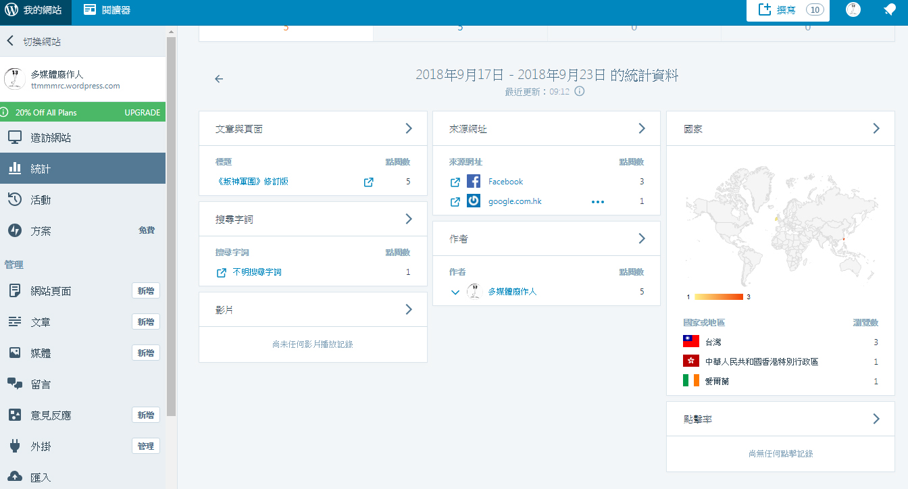Expand the 國家 panel arrow
This screenshot has height=489, width=908.
pyautogui.click(x=876, y=128)
